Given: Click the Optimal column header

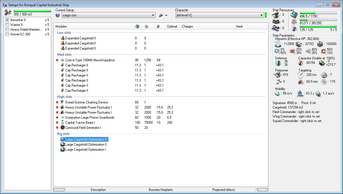Looking at the screenshot, I should [172, 26].
